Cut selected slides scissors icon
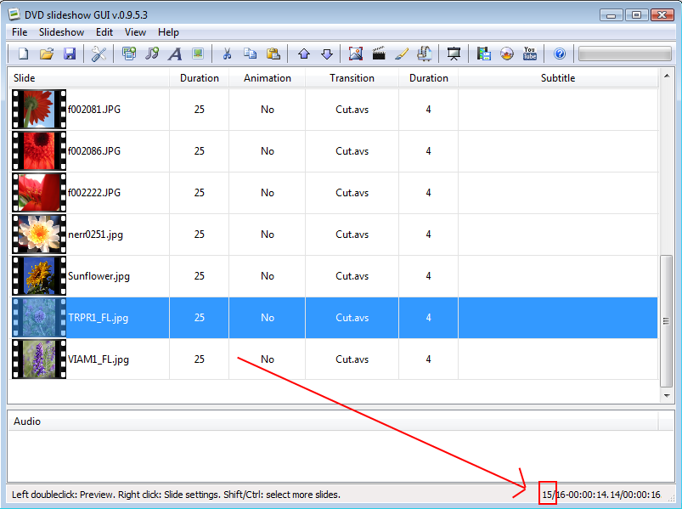Viewport: 682px width, 509px height. [x=227, y=54]
